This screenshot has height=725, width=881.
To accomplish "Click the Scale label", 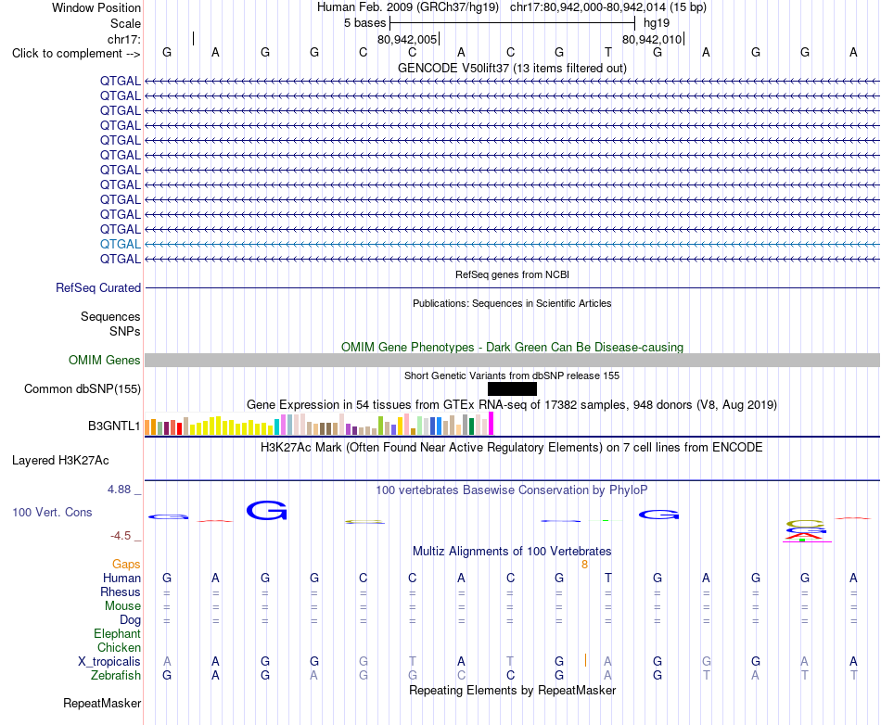I will (x=125, y=23).
